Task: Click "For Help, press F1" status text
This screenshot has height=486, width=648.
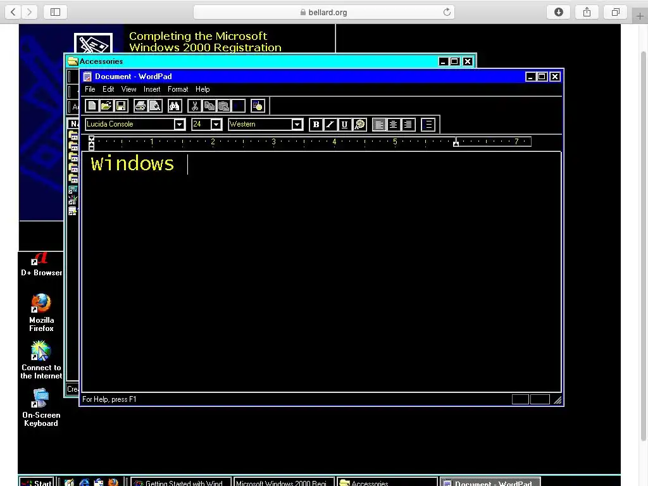Action: coord(109,399)
